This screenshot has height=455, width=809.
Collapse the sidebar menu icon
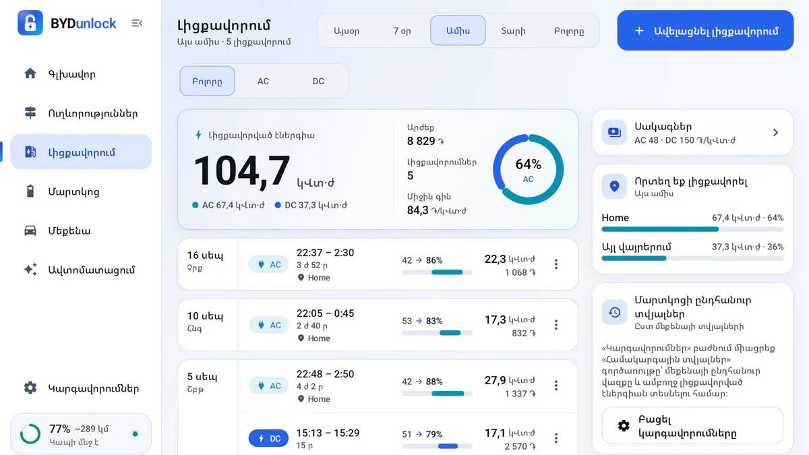(137, 23)
